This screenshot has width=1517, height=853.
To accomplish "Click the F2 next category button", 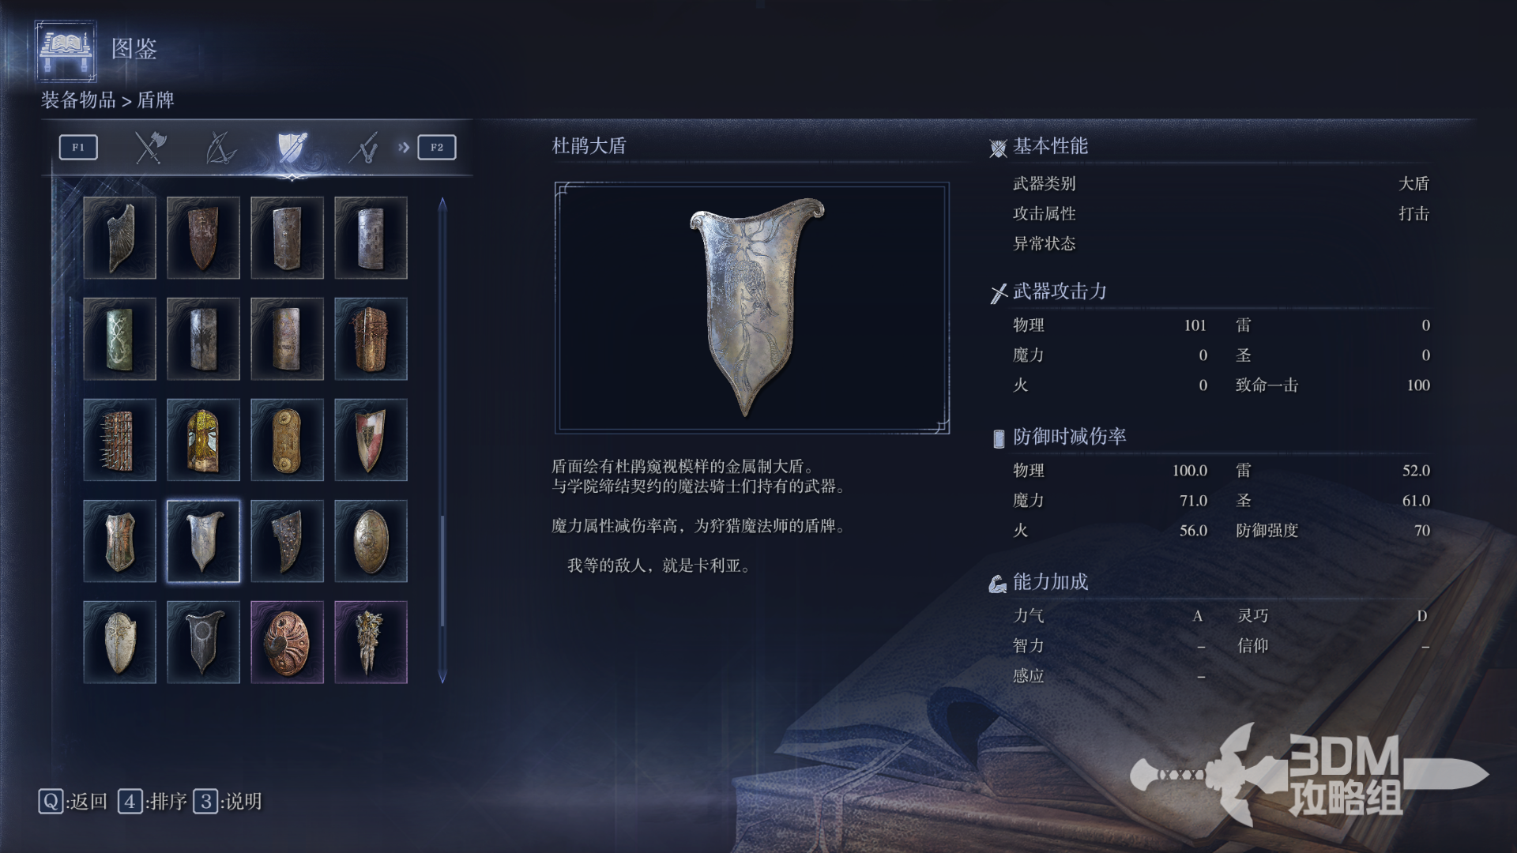I will point(437,148).
